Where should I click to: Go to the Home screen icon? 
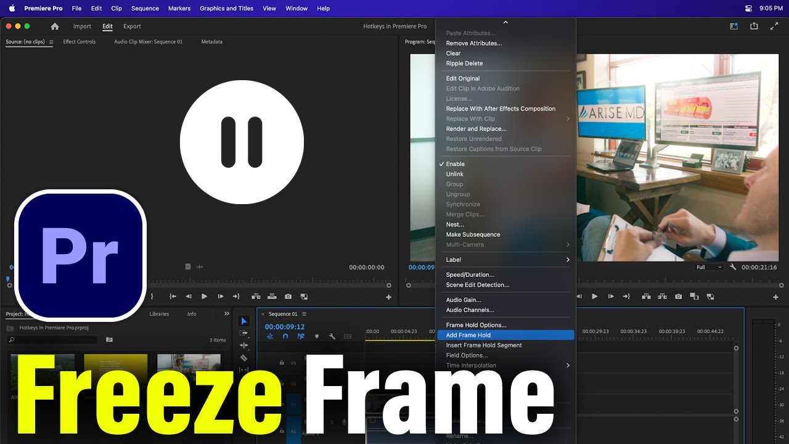point(55,27)
